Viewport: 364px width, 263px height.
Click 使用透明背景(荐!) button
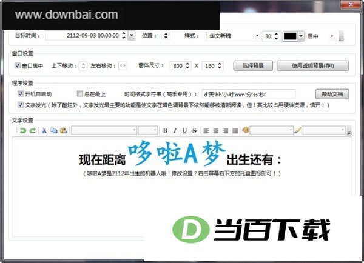(312, 65)
